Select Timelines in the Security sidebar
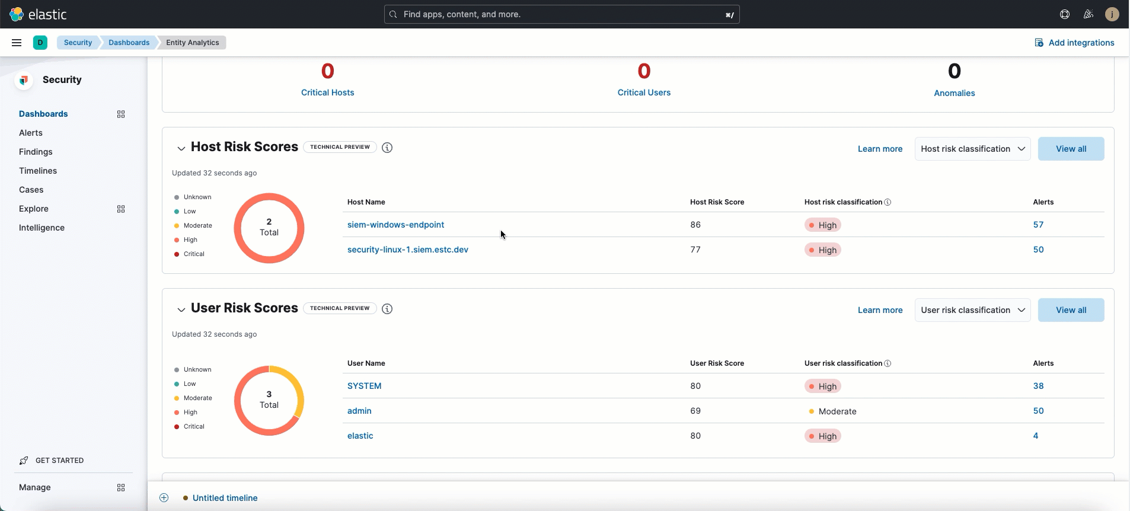This screenshot has height=511, width=1130. (38, 171)
